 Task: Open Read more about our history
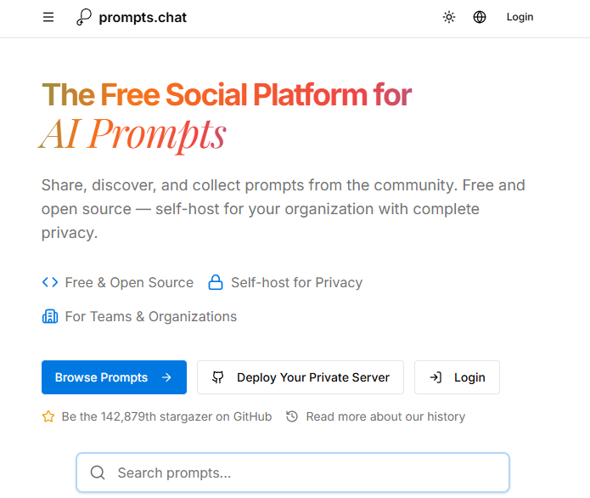pyautogui.click(x=385, y=416)
